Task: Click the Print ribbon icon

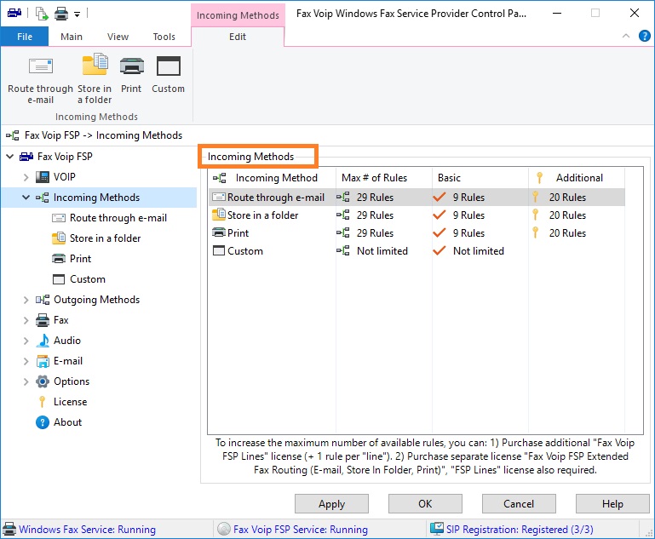Action: click(131, 66)
